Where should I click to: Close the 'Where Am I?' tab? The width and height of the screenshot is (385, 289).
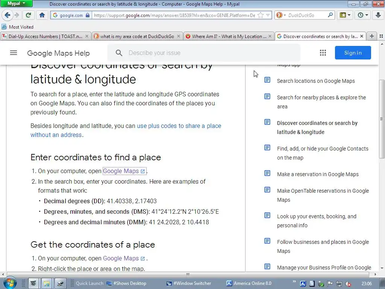(x=270, y=37)
